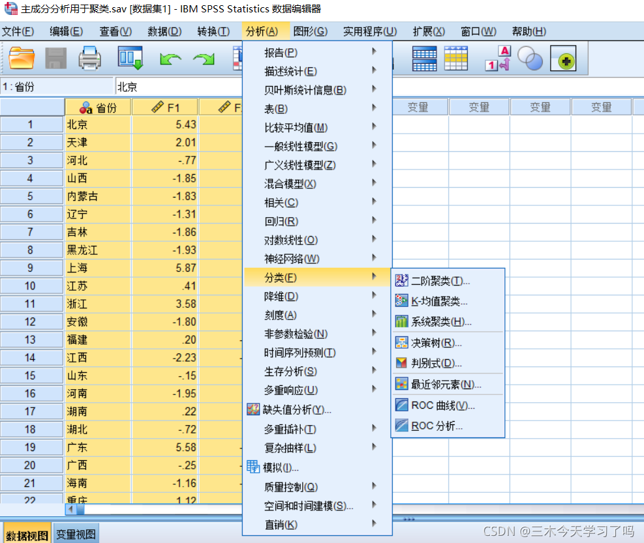Click the value labels icon
This screenshot has width=644, height=543.
498,58
